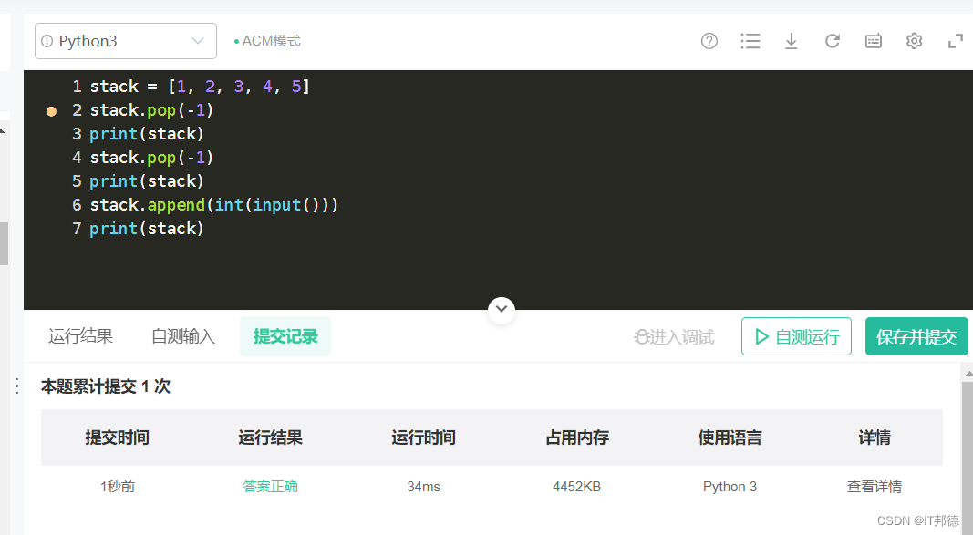Open the 查看详情 link
The image size is (973, 535).
(x=875, y=487)
